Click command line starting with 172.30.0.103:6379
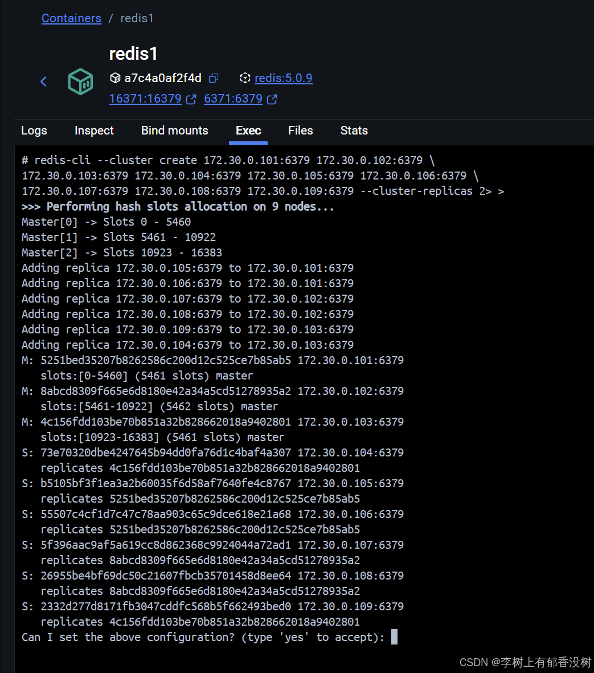594x673 pixels. (x=251, y=176)
